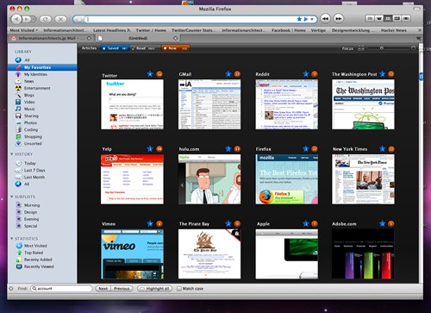Click the News sidebar icon
431x313 pixels.
click(x=18, y=81)
